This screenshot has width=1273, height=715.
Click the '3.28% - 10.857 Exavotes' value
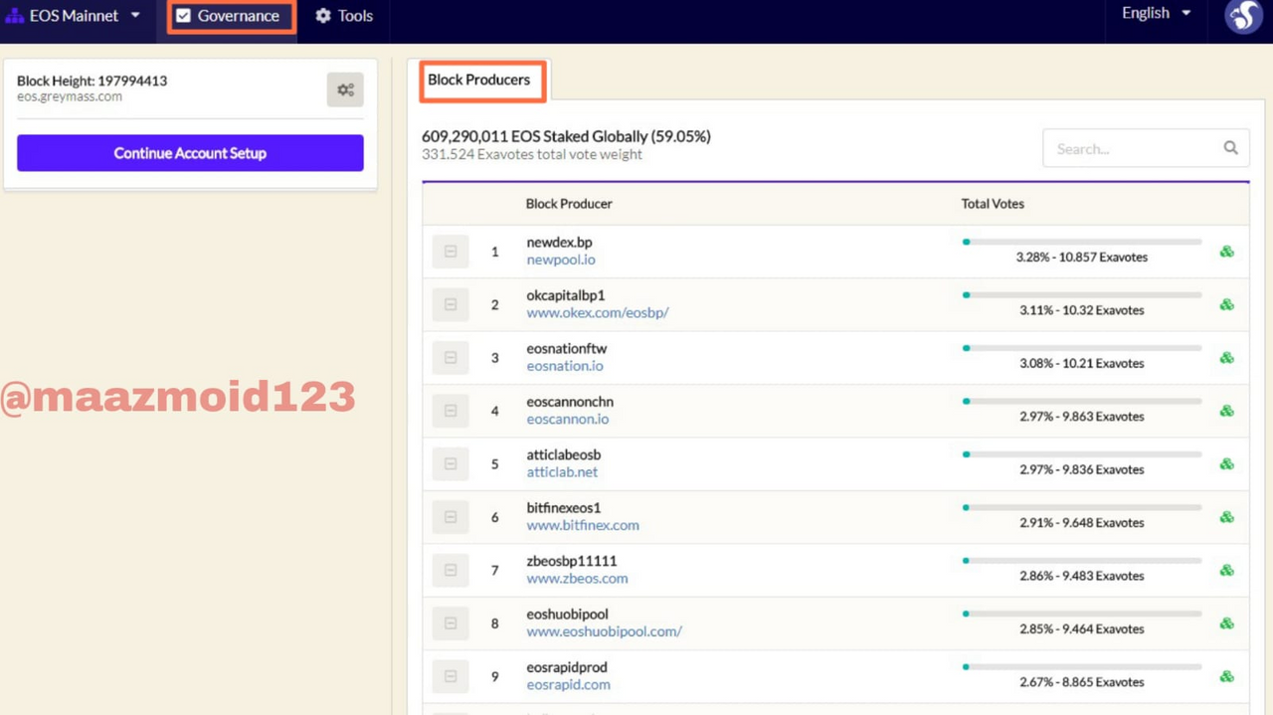1082,258
